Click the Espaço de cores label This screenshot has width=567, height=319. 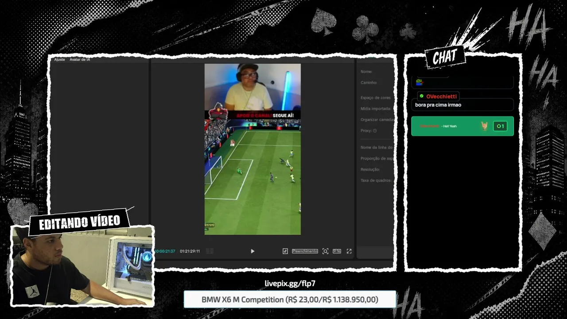(x=376, y=98)
